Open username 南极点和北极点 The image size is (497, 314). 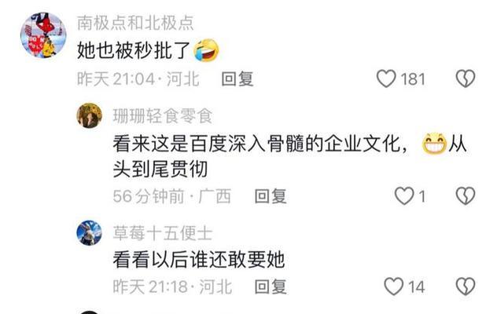[135, 23]
